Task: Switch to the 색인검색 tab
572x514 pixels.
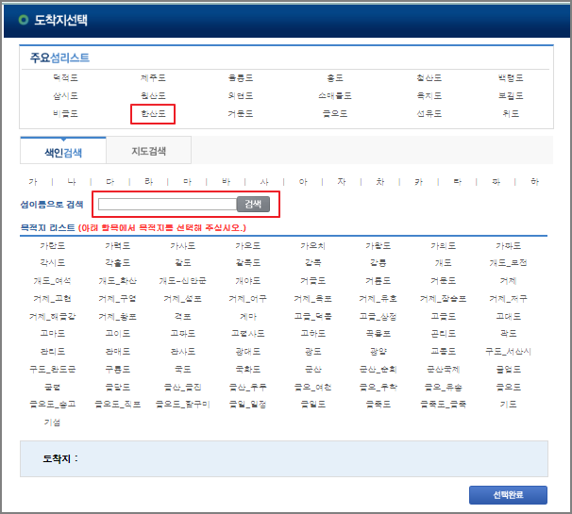Action: pos(63,151)
